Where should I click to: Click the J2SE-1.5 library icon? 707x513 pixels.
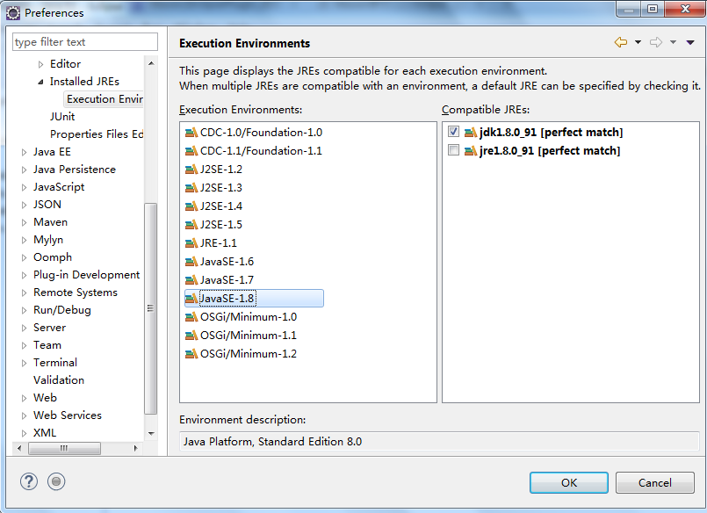[191, 225]
